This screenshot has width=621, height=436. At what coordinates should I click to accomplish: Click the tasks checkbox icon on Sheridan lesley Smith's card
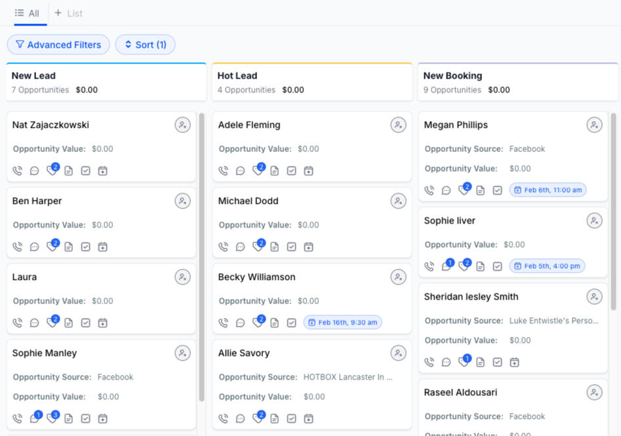pyautogui.click(x=498, y=363)
